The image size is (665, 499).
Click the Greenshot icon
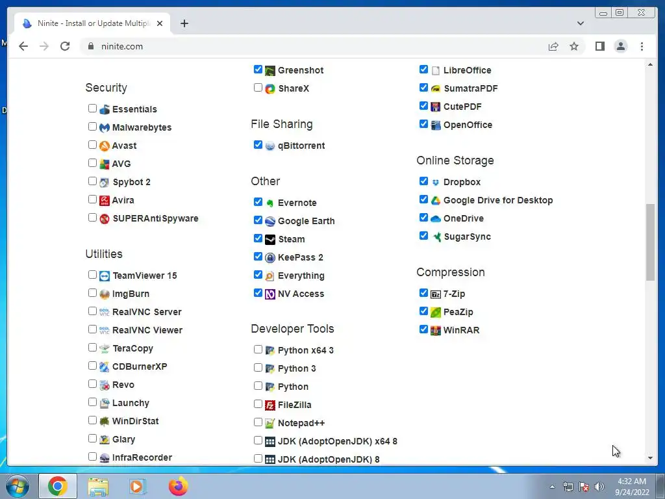click(x=270, y=70)
